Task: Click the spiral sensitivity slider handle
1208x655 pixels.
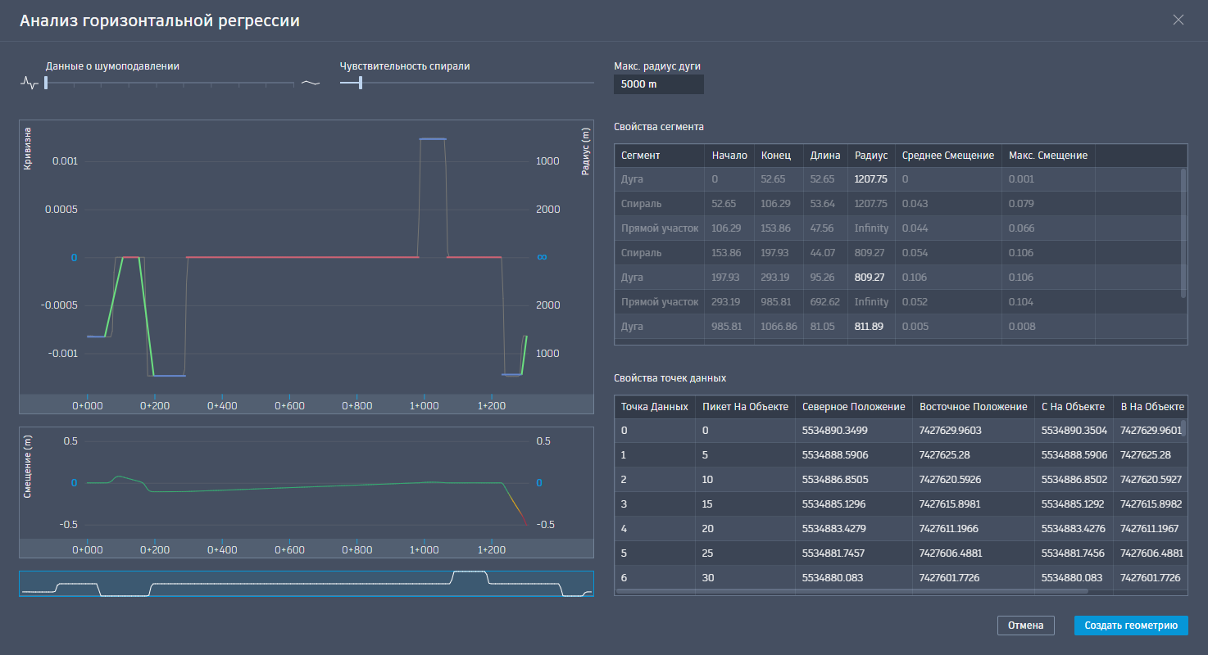Action: tap(360, 82)
